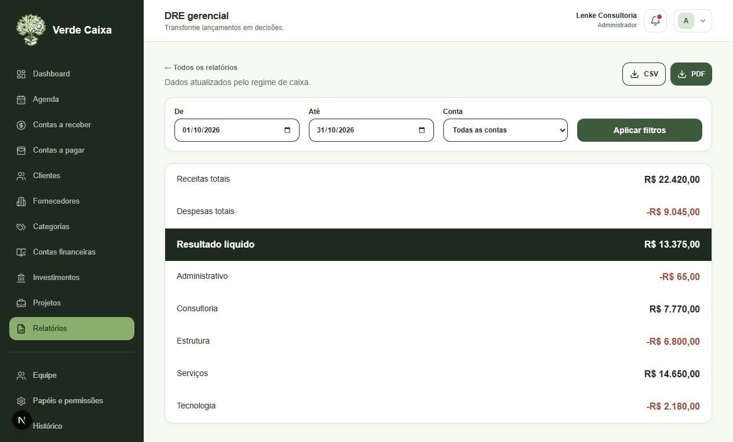
Task: Click the value R$ 22.420,00
Action: coord(672,180)
